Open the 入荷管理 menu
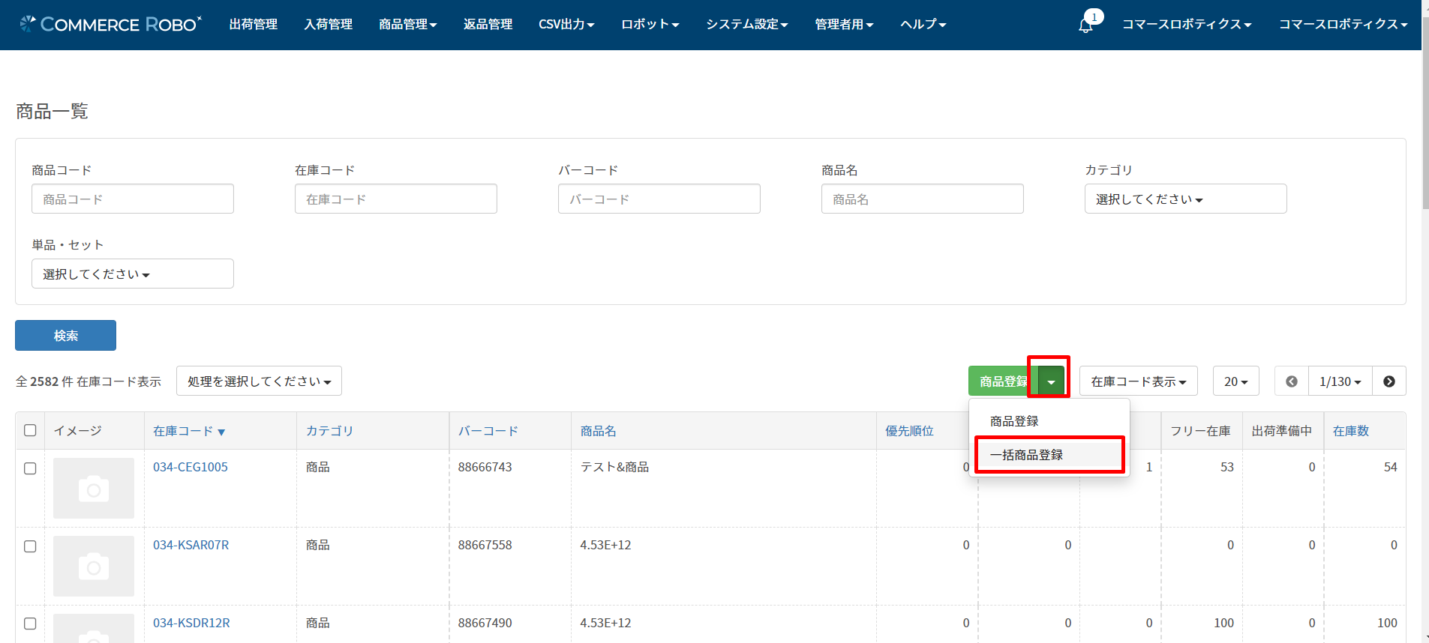This screenshot has width=1429, height=643. [329, 24]
